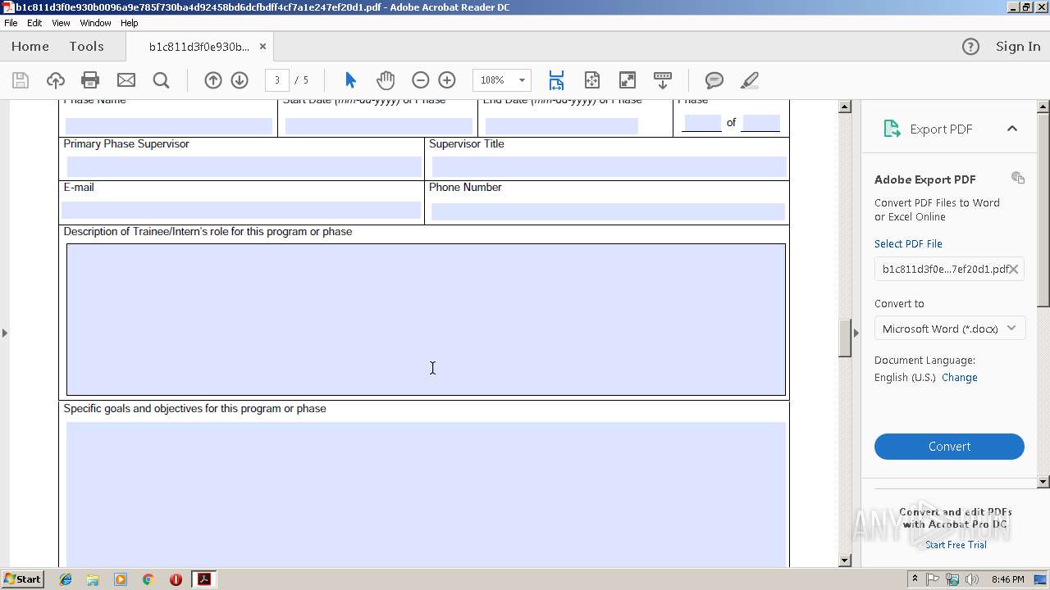Open the Read Mode download-arrow toolbar icon
Image resolution: width=1050 pixels, height=590 pixels.
click(663, 80)
